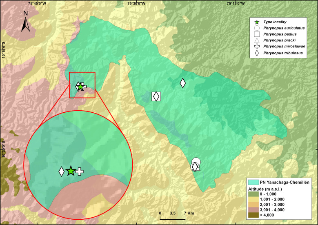Click the 2,001 - 3,000 altitude color swatch
This screenshot has width=318, height=225.
coord(254,205)
